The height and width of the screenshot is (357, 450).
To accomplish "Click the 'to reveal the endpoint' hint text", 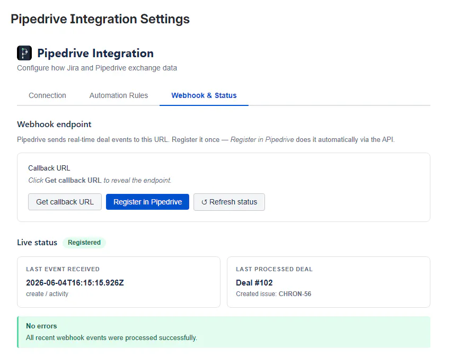I will 137,181.
